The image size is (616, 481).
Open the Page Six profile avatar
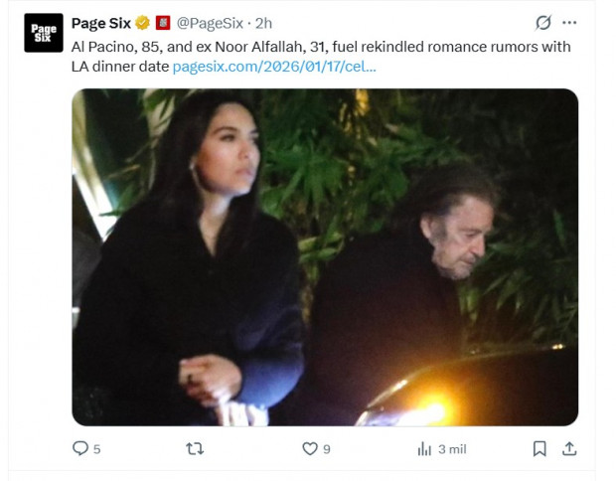point(44,33)
